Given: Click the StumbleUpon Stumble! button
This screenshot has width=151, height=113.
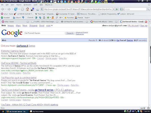Looking at the screenshot, I should [5, 18].
